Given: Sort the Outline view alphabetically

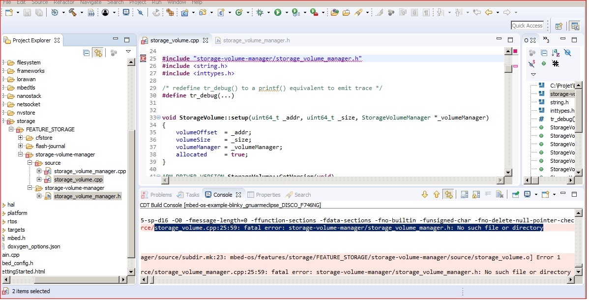Looking at the screenshot, I should point(556,53).
